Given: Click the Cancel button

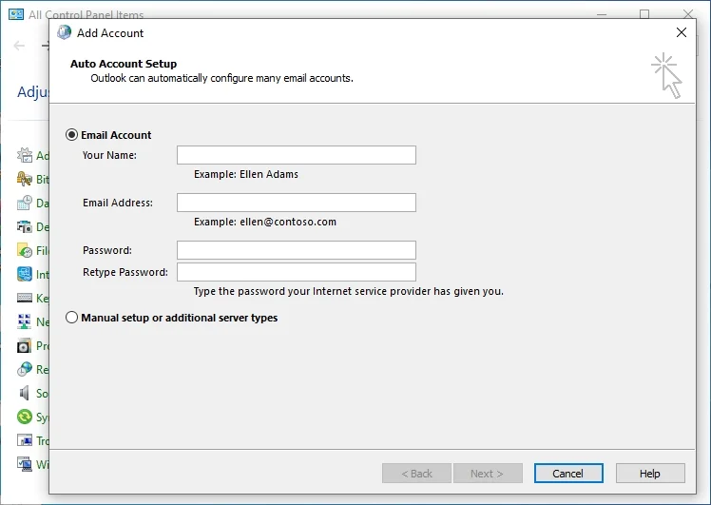Looking at the screenshot, I should tap(568, 474).
